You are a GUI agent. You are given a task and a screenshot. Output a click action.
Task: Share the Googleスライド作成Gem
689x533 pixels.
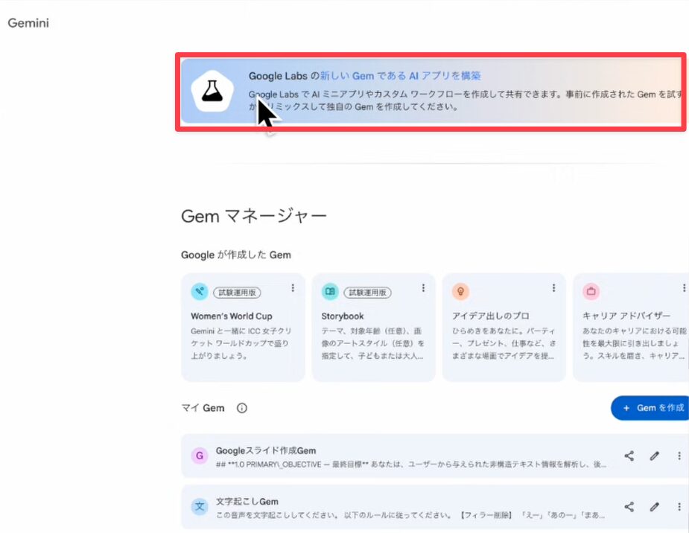click(x=629, y=456)
